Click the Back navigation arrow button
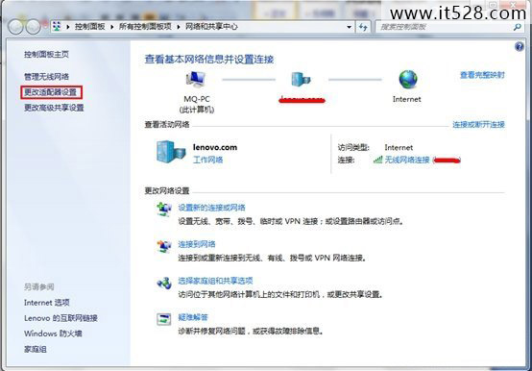532x371 pixels. point(15,27)
